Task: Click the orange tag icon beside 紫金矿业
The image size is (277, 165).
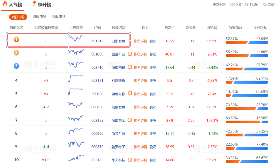Action: pyautogui.click(x=130, y=54)
